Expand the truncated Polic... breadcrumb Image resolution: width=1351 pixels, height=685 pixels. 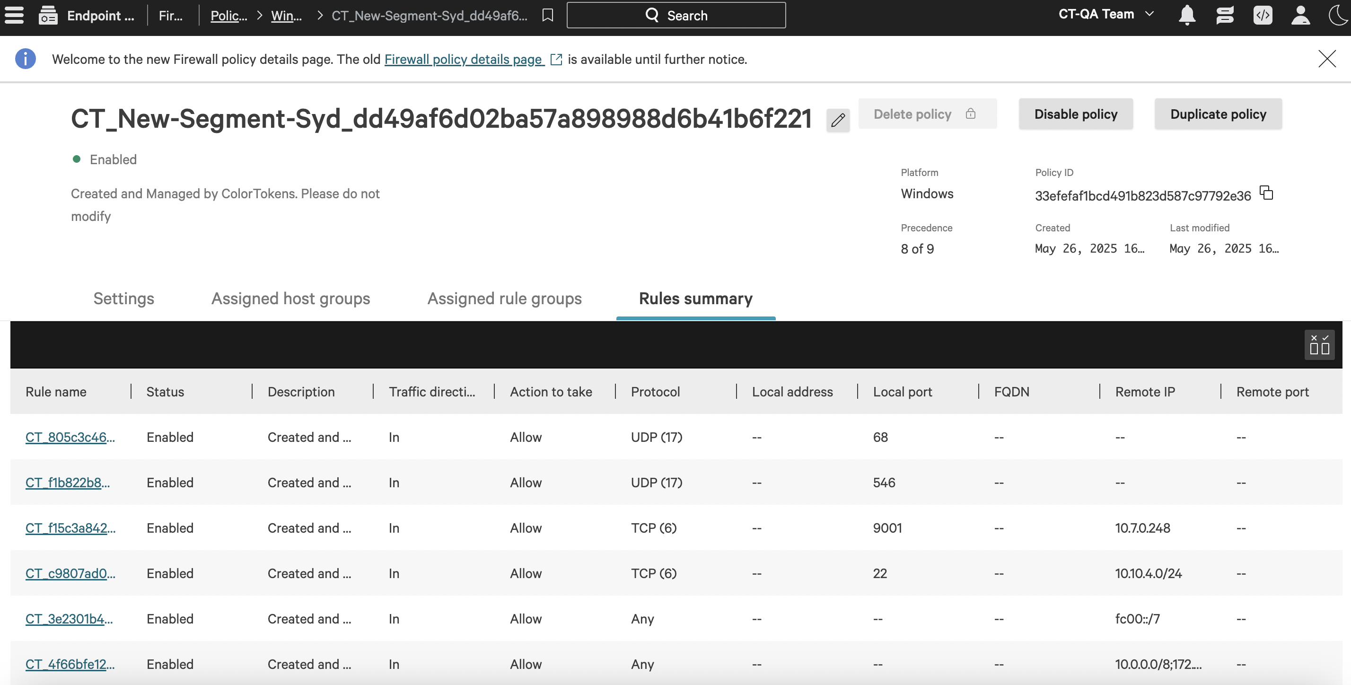228,16
